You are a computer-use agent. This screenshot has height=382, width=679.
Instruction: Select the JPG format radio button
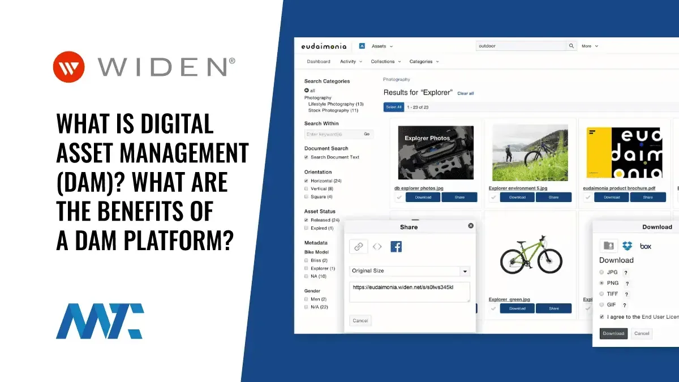click(602, 272)
